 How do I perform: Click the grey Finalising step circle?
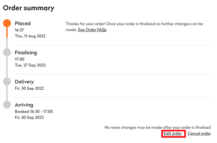click(7, 52)
